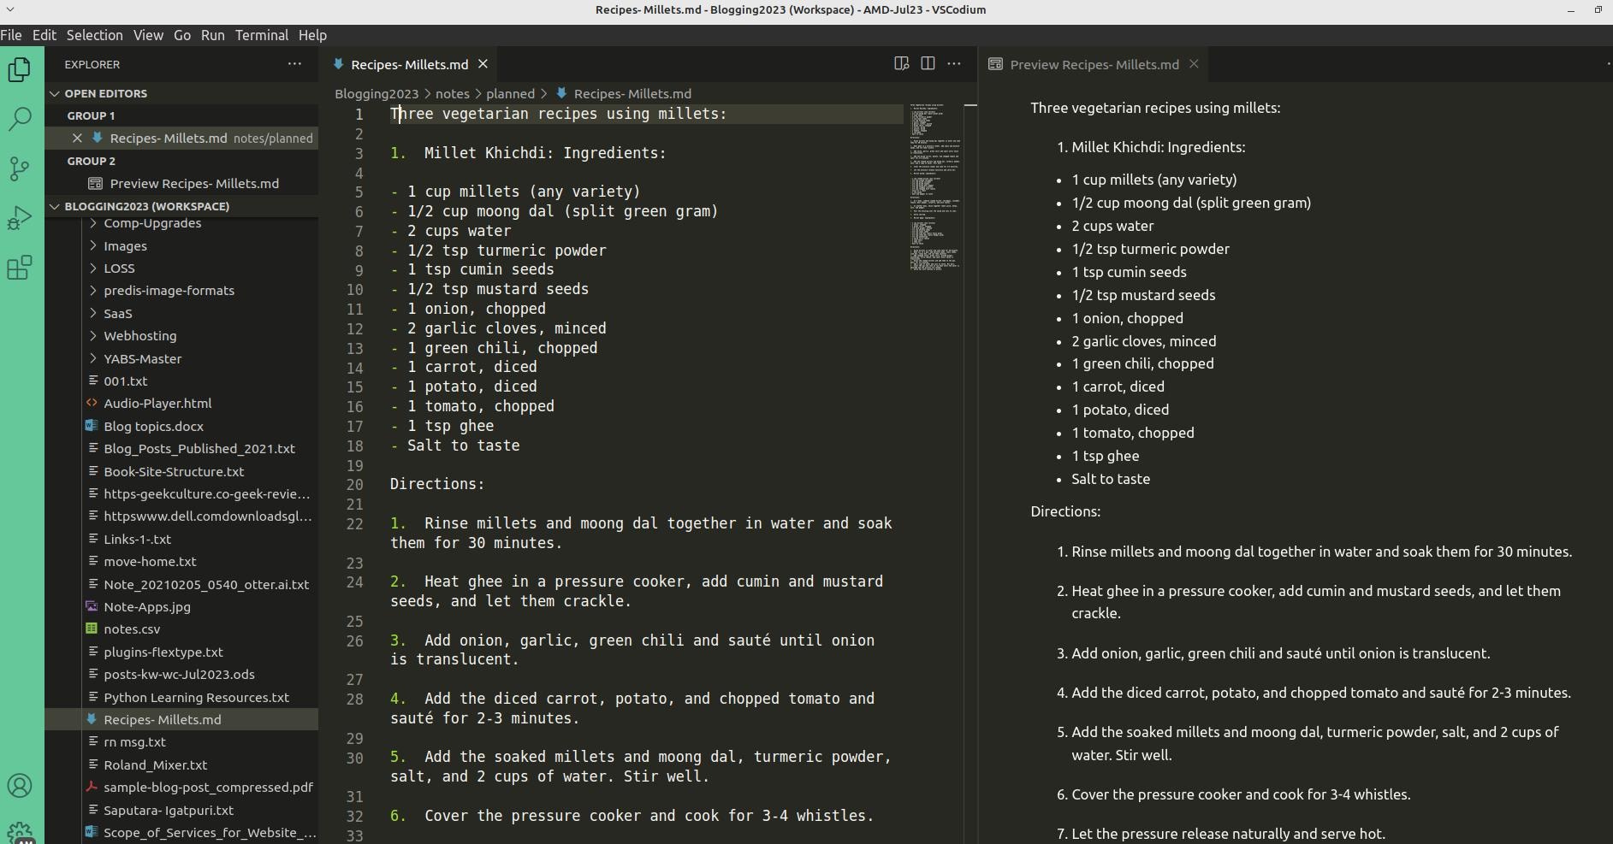
Task: Split the editor right
Action: tap(928, 64)
